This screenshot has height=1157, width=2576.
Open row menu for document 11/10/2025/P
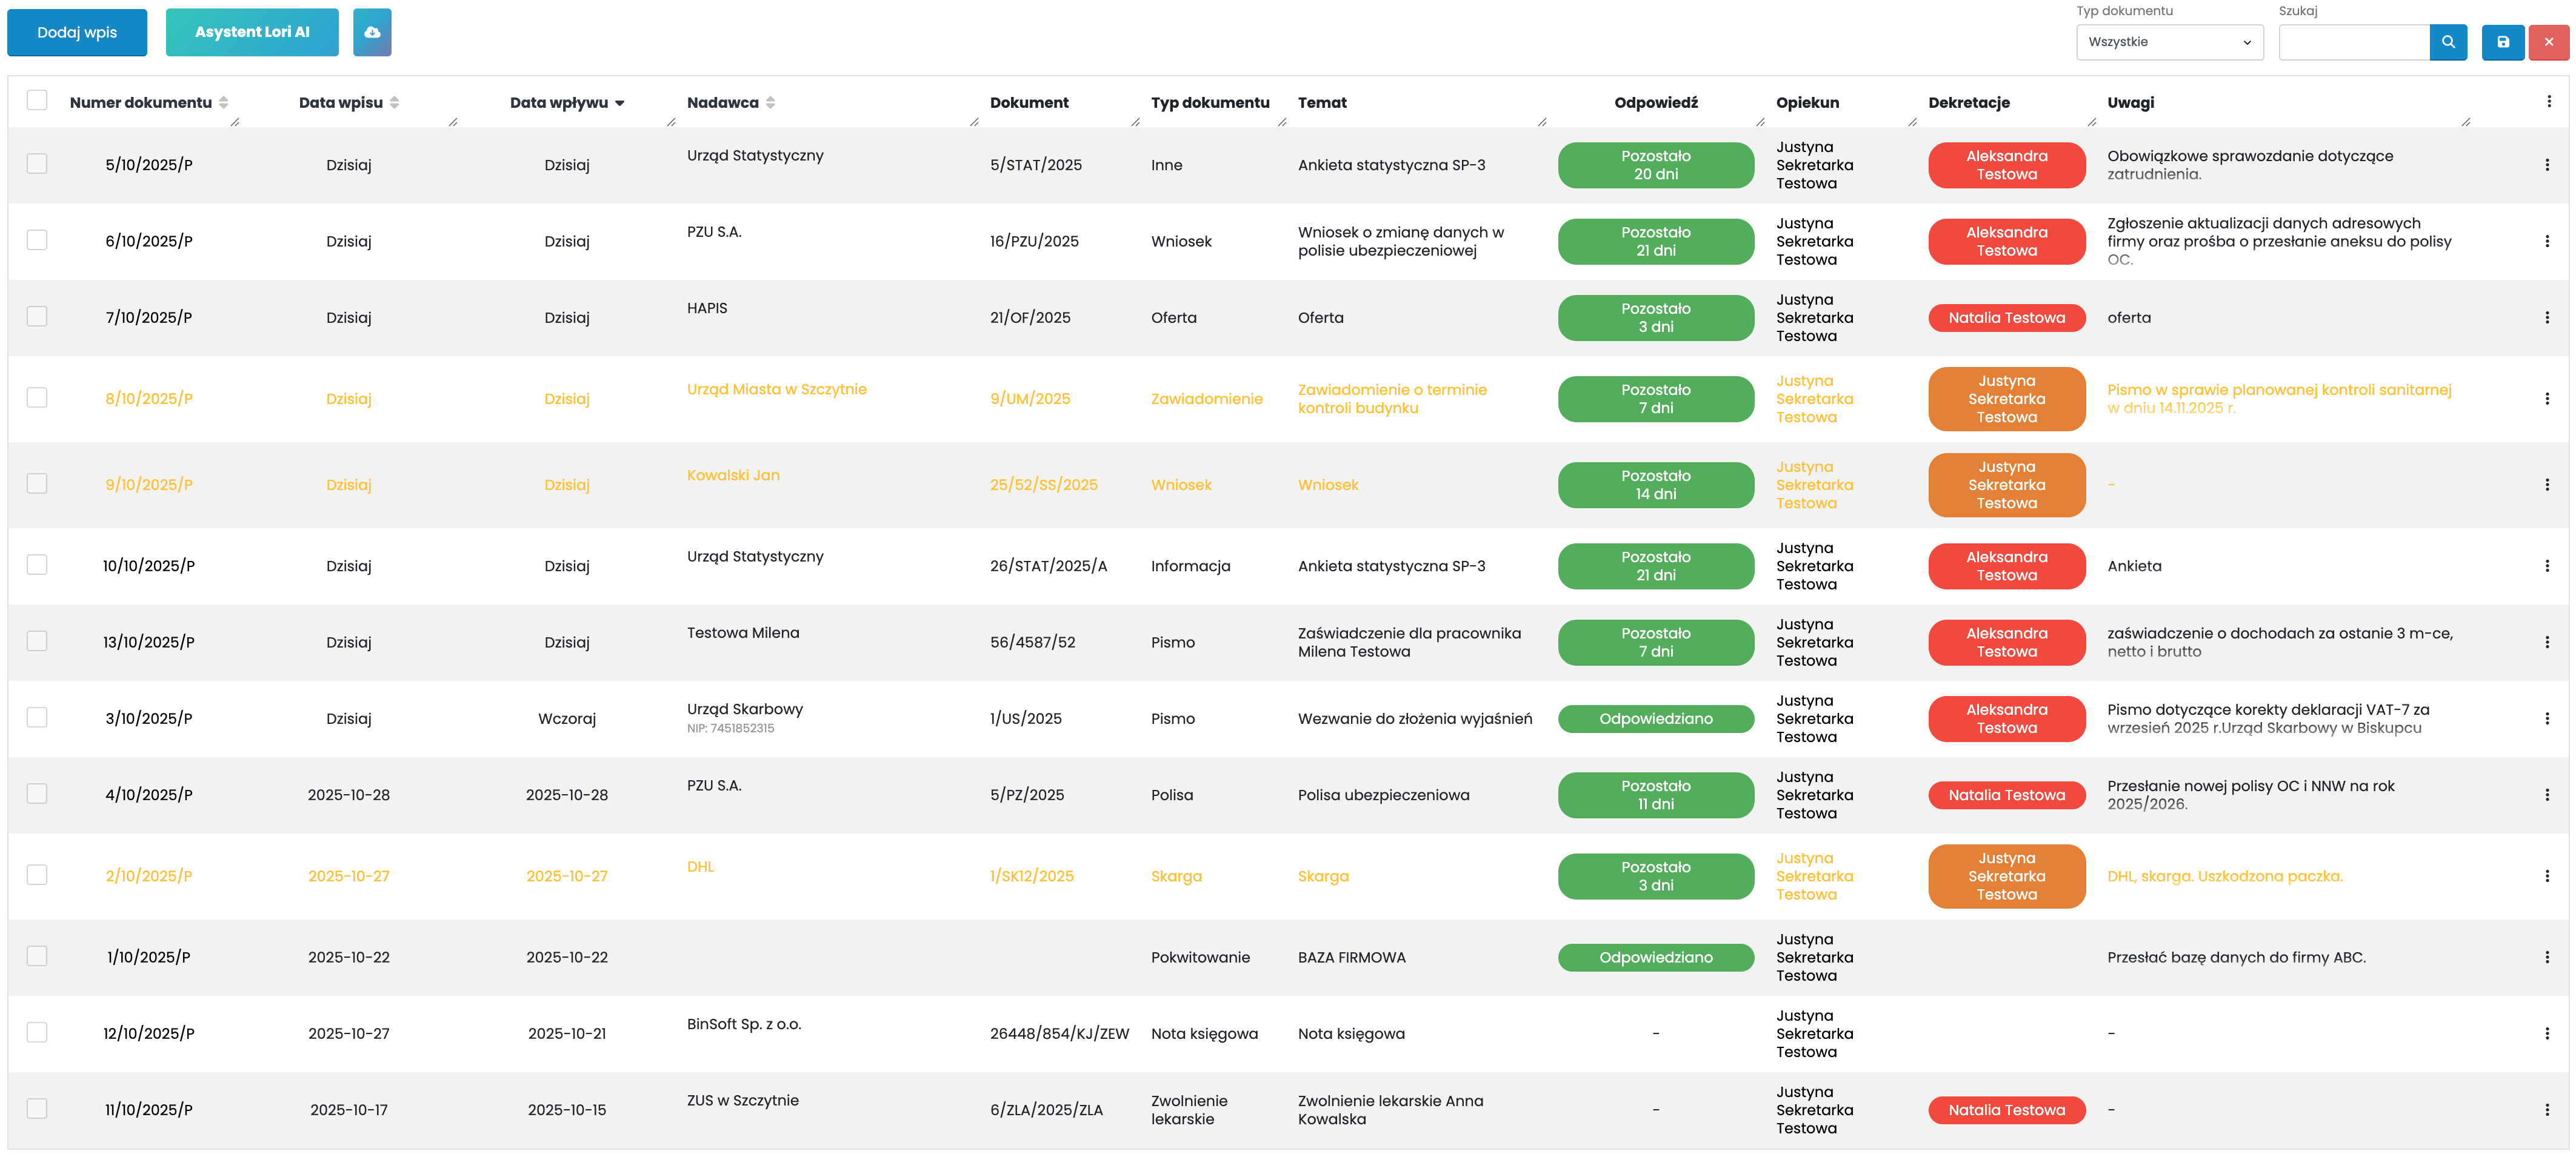click(2546, 1110)
